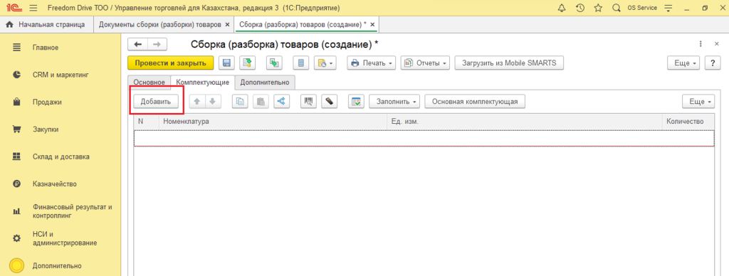
Task: Move row down with the down arrow
Action: tap(212, 101)
